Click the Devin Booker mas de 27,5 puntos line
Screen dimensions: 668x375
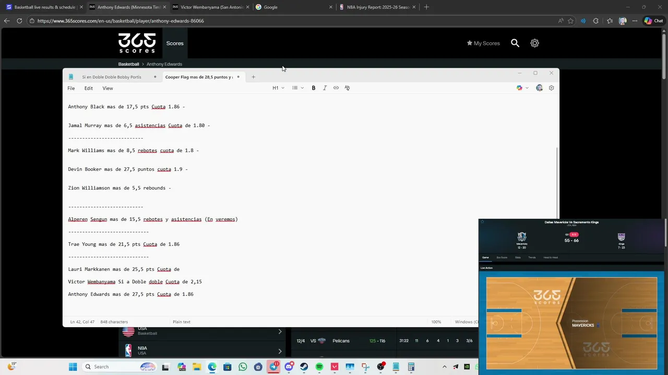[x=128, y=169]
